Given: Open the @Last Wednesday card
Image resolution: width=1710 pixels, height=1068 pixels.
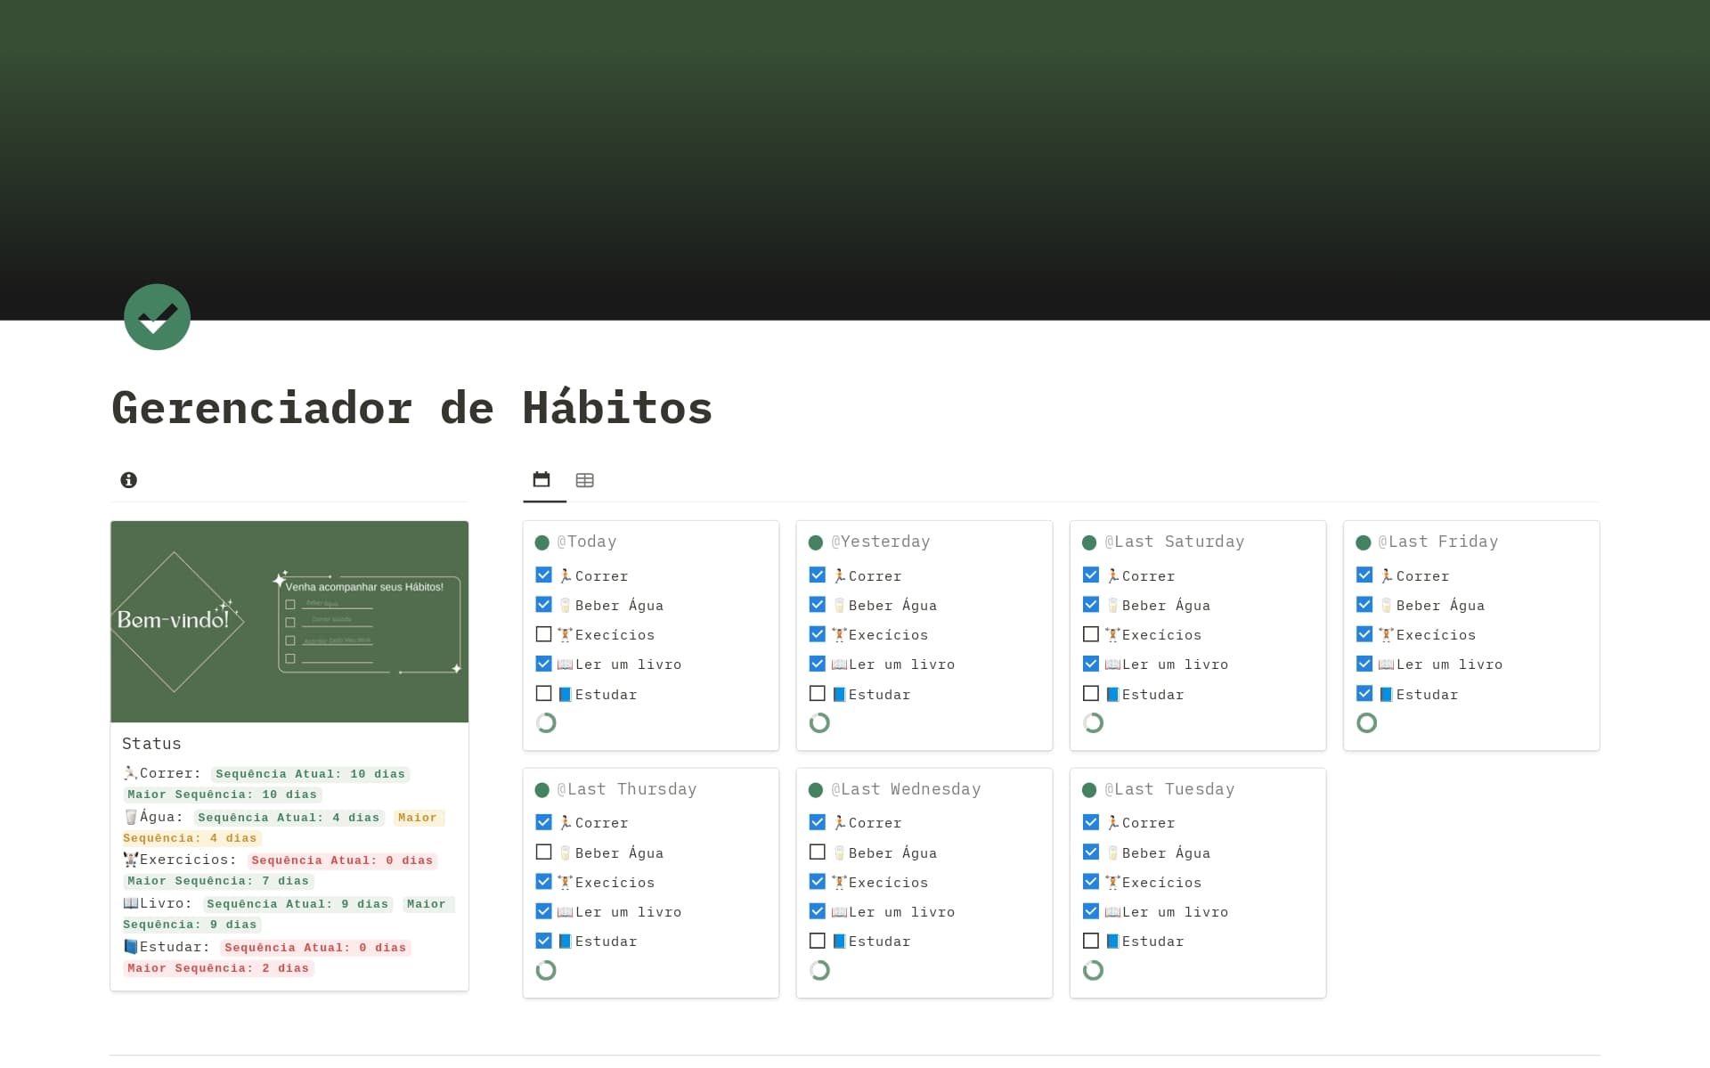Looking at the screenshot, I should pos(905,789).
